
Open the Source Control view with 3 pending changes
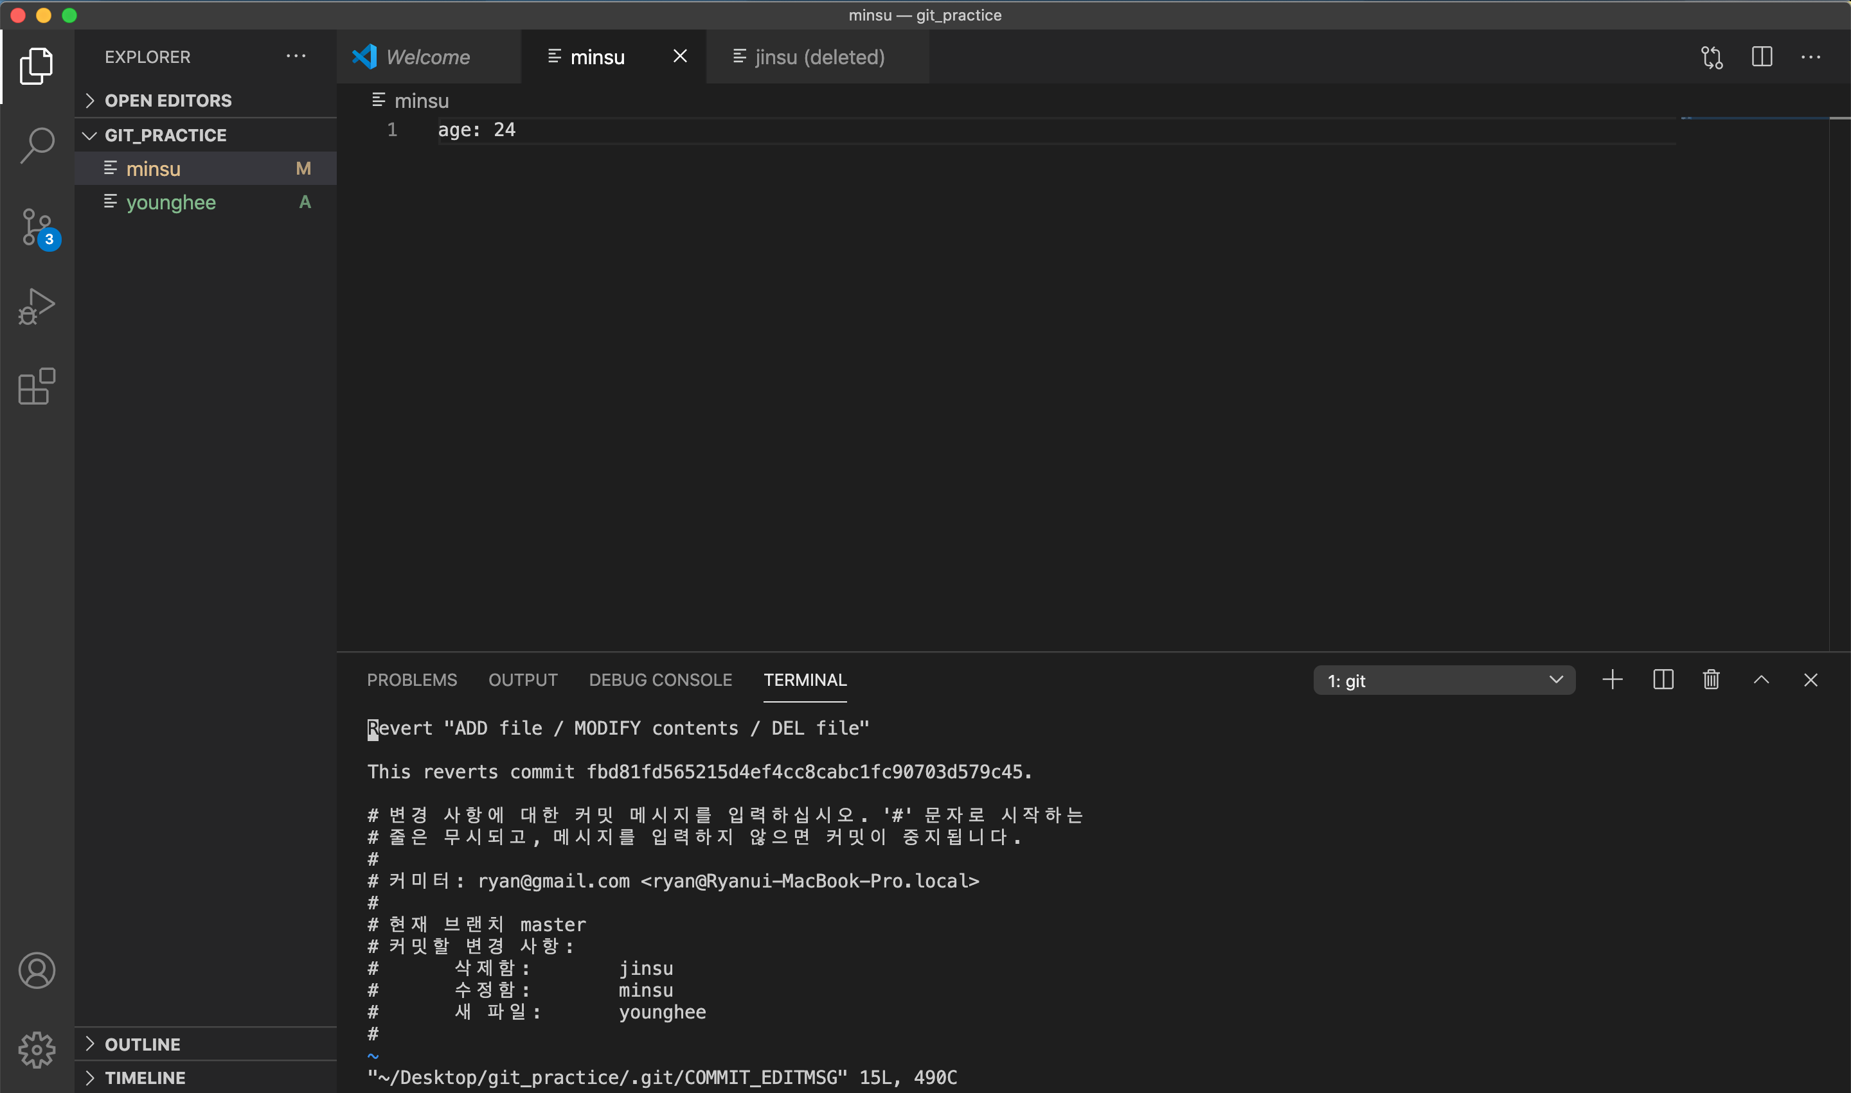point(36,227)
